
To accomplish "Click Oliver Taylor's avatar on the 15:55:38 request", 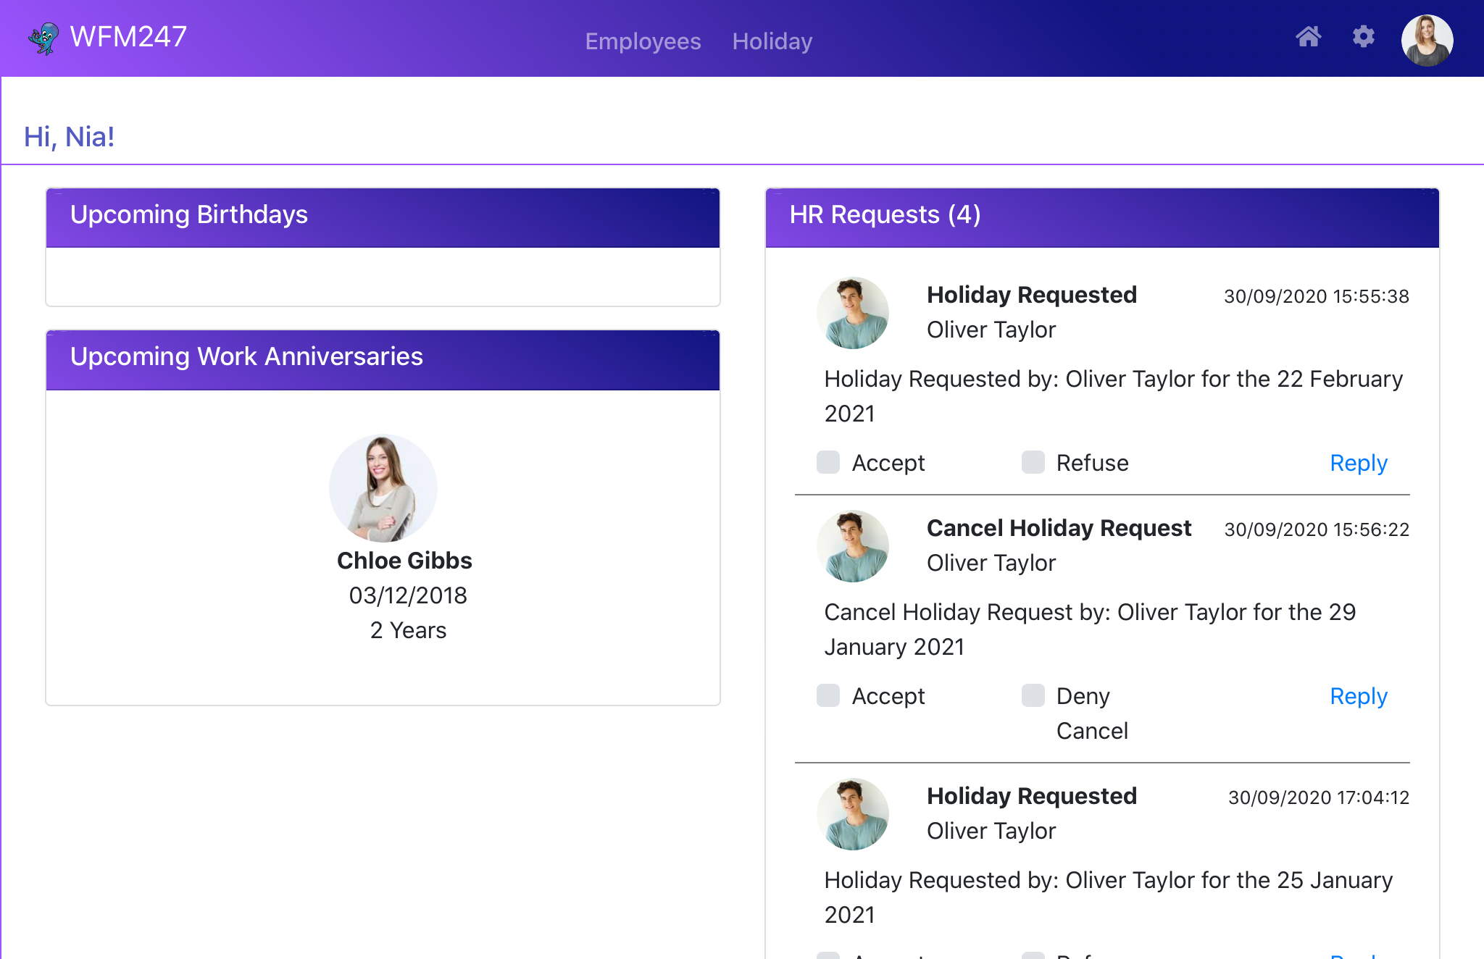I will point(853,313).
